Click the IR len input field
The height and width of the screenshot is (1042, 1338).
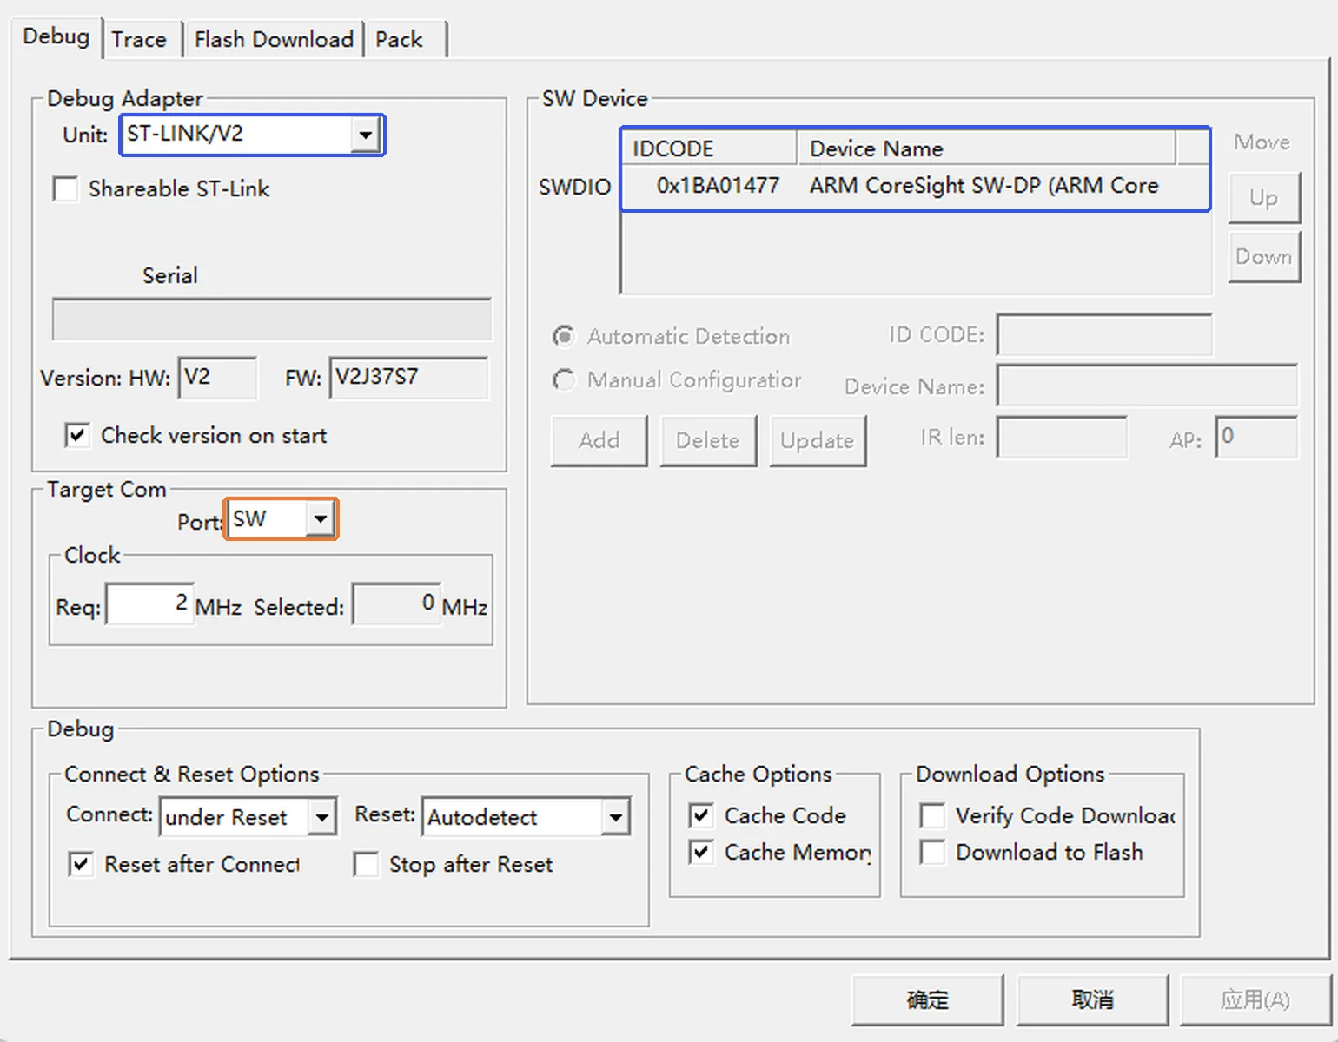(x=1063, y=437)
